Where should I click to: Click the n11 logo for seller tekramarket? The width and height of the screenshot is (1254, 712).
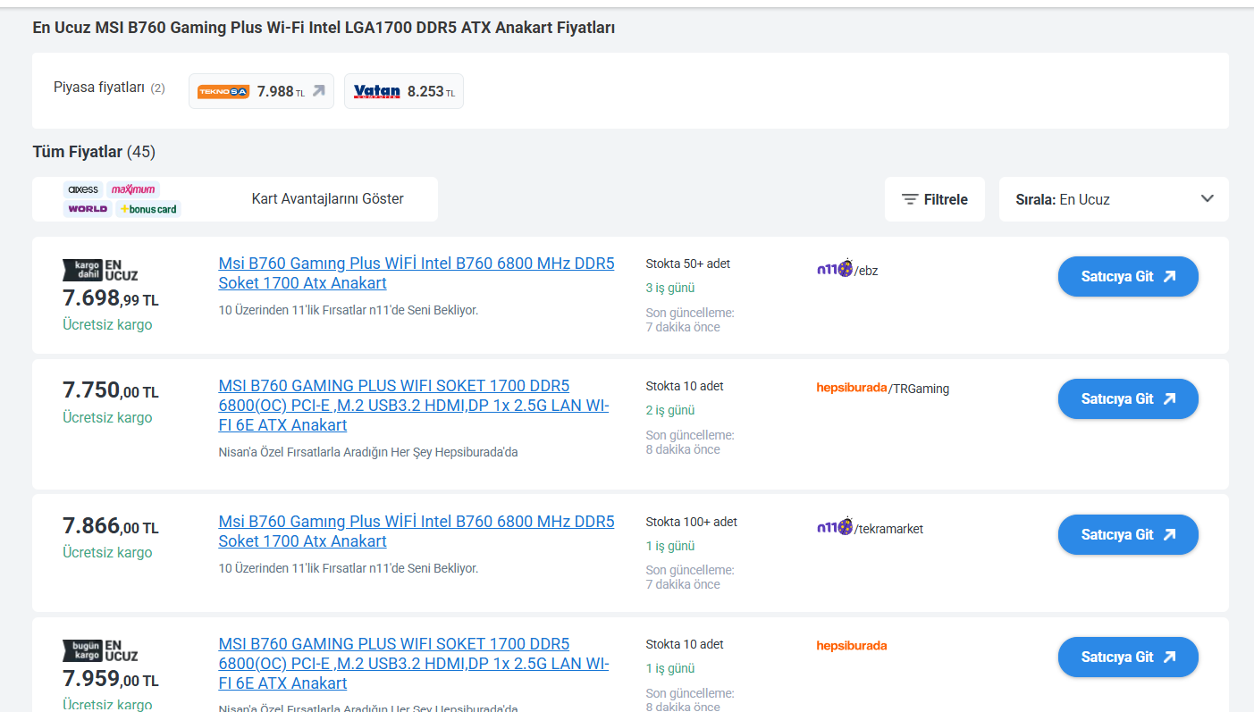pos(835,527)
